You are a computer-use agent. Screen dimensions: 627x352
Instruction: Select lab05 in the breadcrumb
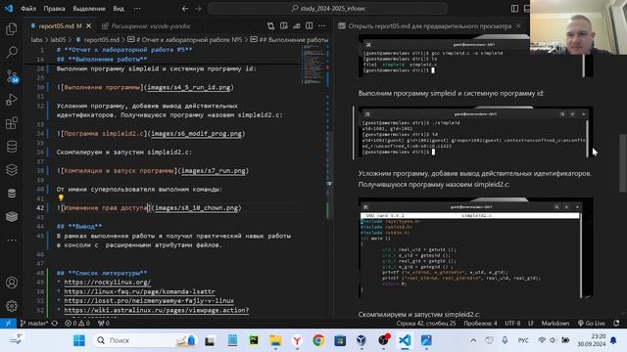58,40
